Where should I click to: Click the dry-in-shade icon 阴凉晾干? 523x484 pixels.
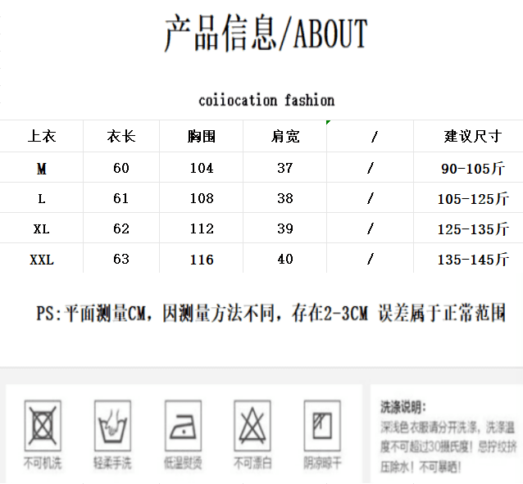pos(322,426)
